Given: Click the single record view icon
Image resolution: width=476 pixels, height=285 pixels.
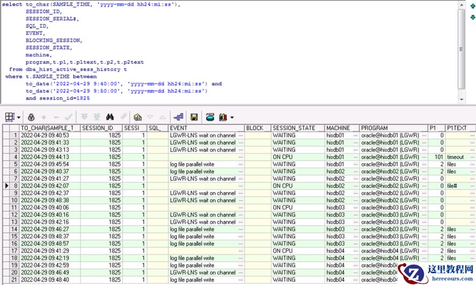Looking at the screenshot, I should (x=178, y=117).
